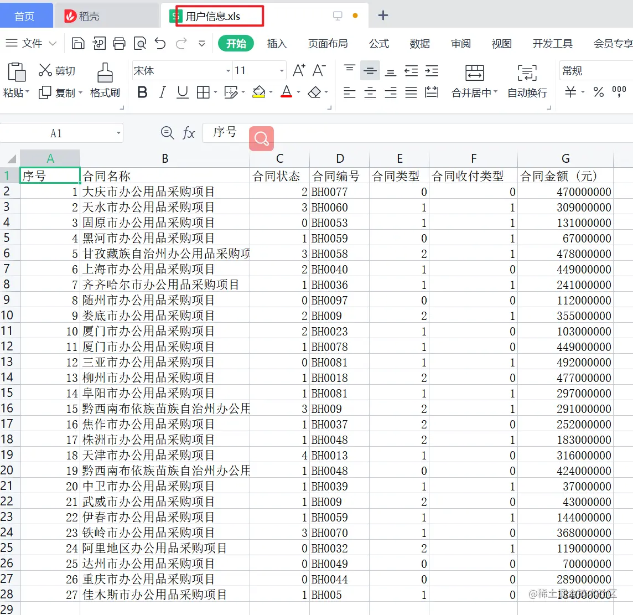Cut the selection with 剪切
The width and height of the screenshot is (633, 615).
(x=57, y=71)
